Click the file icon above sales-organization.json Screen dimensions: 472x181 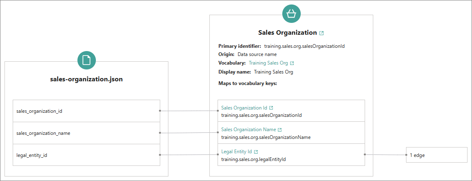point(86,60)
